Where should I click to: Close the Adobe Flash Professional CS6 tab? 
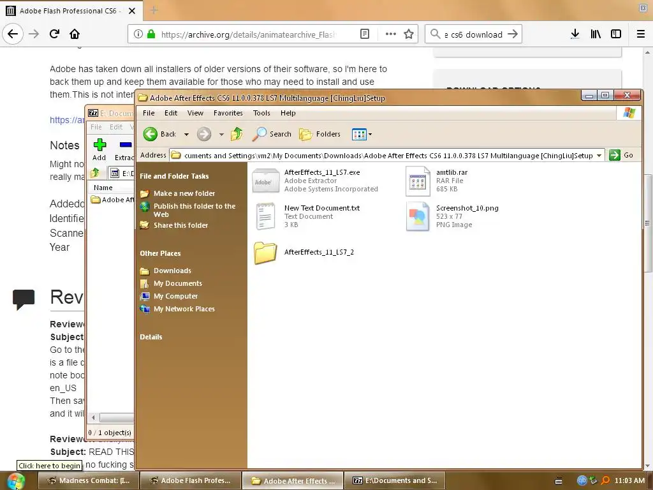coord(131,11)
